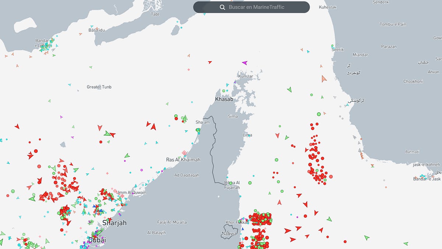Image resolution: width=442 pixels, height=249 pixels.
Task: Click the Umm Al Quwain label
Action: tap(131, 193)
